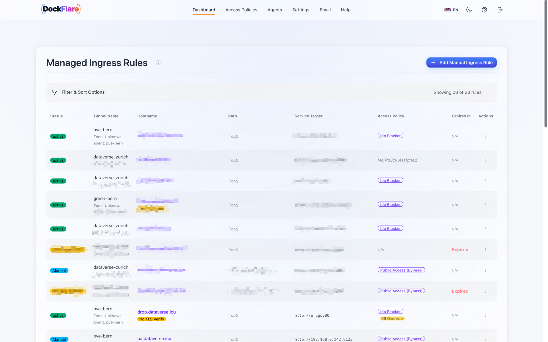Viewport: 548px width, 342px height.
Task: Click info icon beside Managed Ingress Rules
Action: [158, 63]
